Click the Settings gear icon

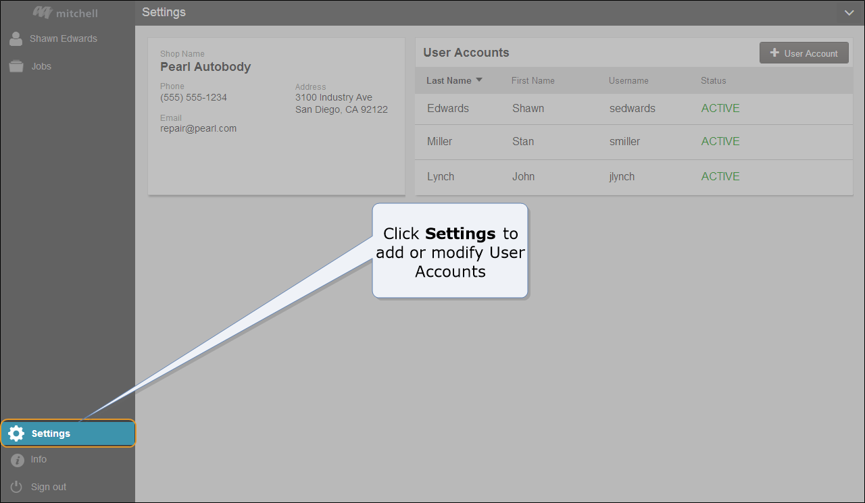pyautogui.click(x=16, y=433)
